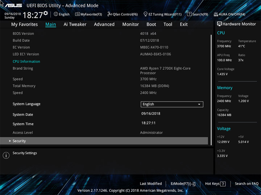Click AMD Ryzen 7 2700X brand string
This screenshot has width=261, height=195.
point(165,71)
